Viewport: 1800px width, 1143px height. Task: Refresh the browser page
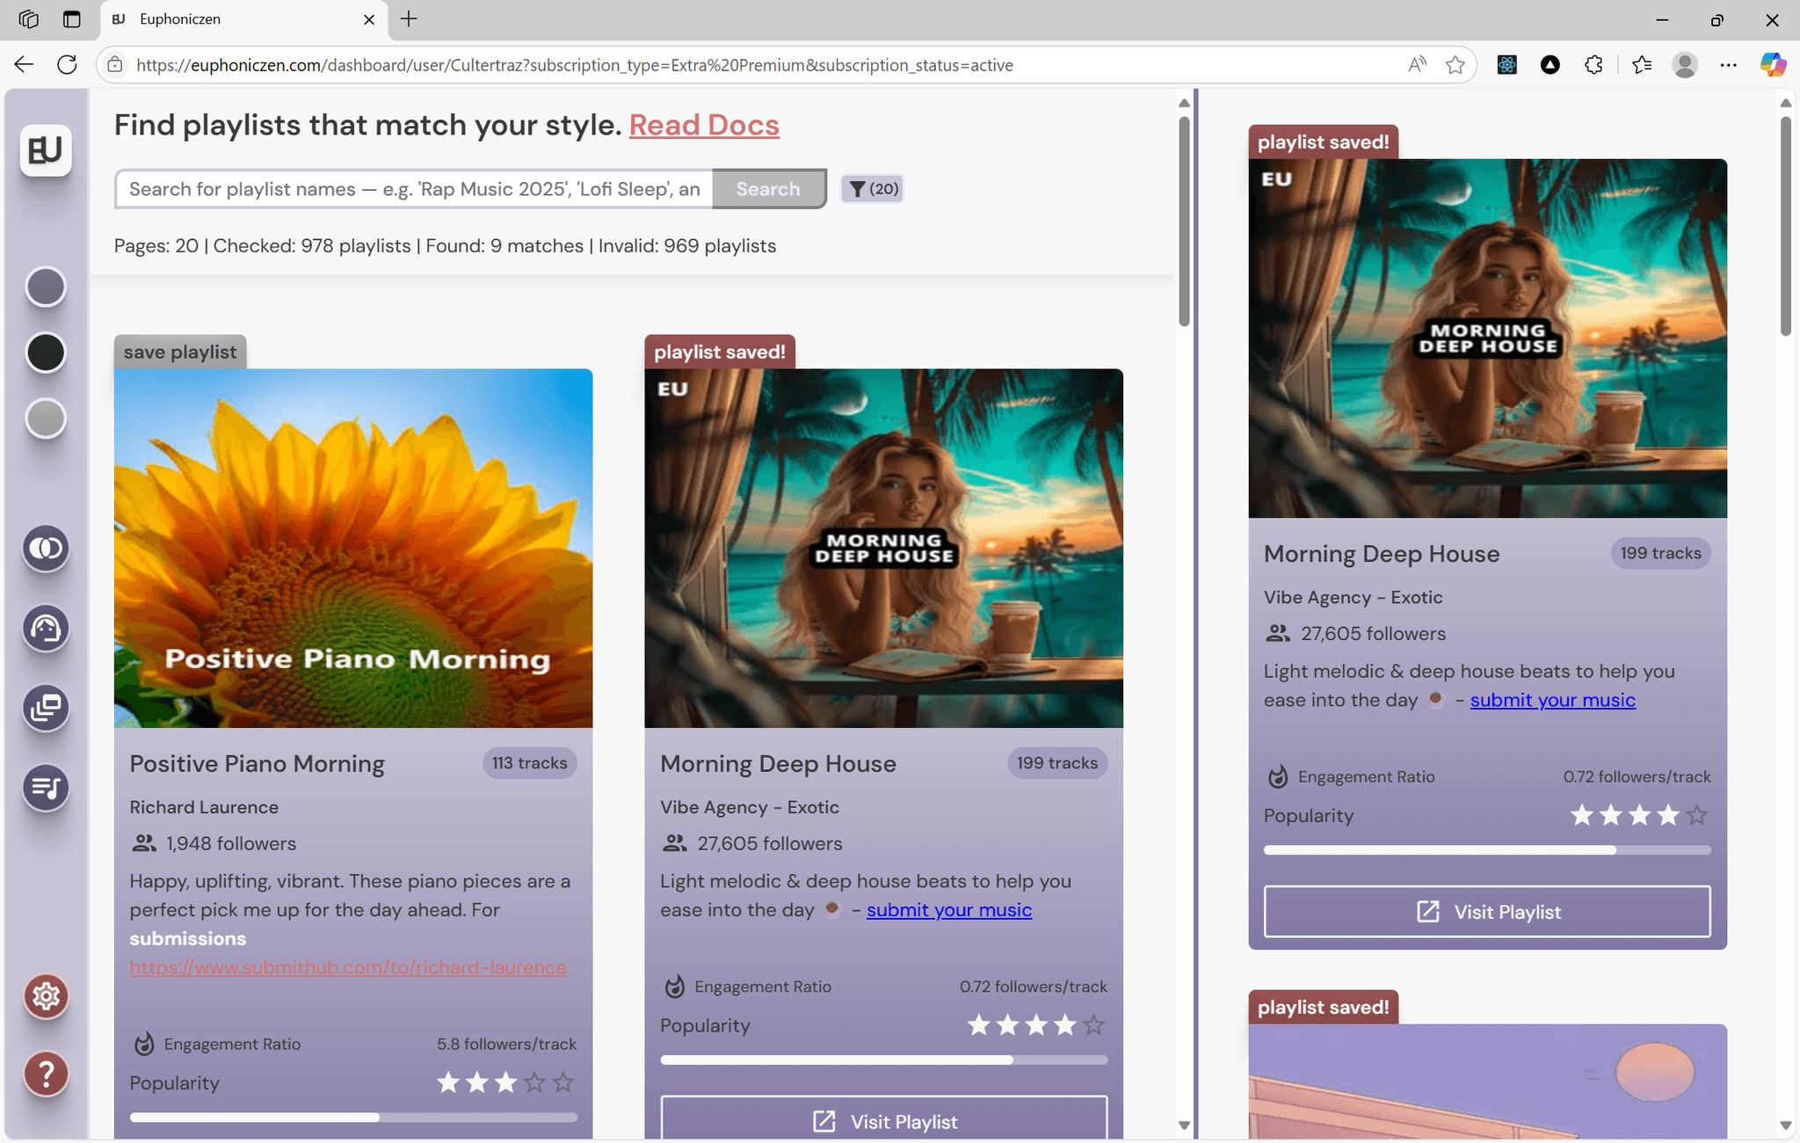(67, 64)
